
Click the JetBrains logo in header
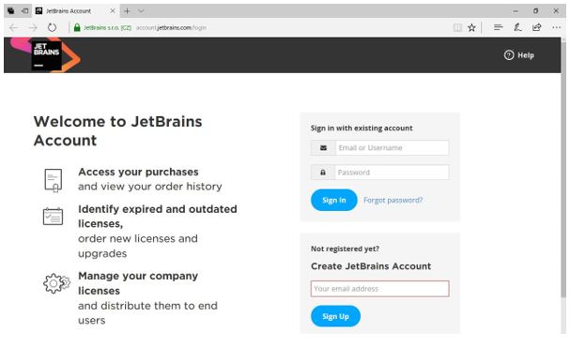click(46, 55)
